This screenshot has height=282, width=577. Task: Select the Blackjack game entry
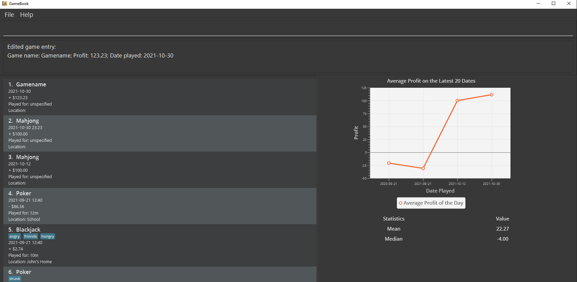(x=160, y=245)
